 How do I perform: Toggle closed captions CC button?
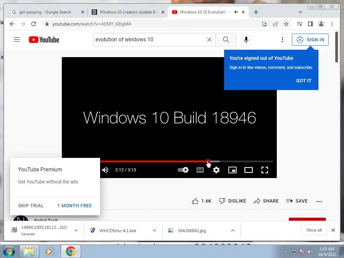pos(200,170)
